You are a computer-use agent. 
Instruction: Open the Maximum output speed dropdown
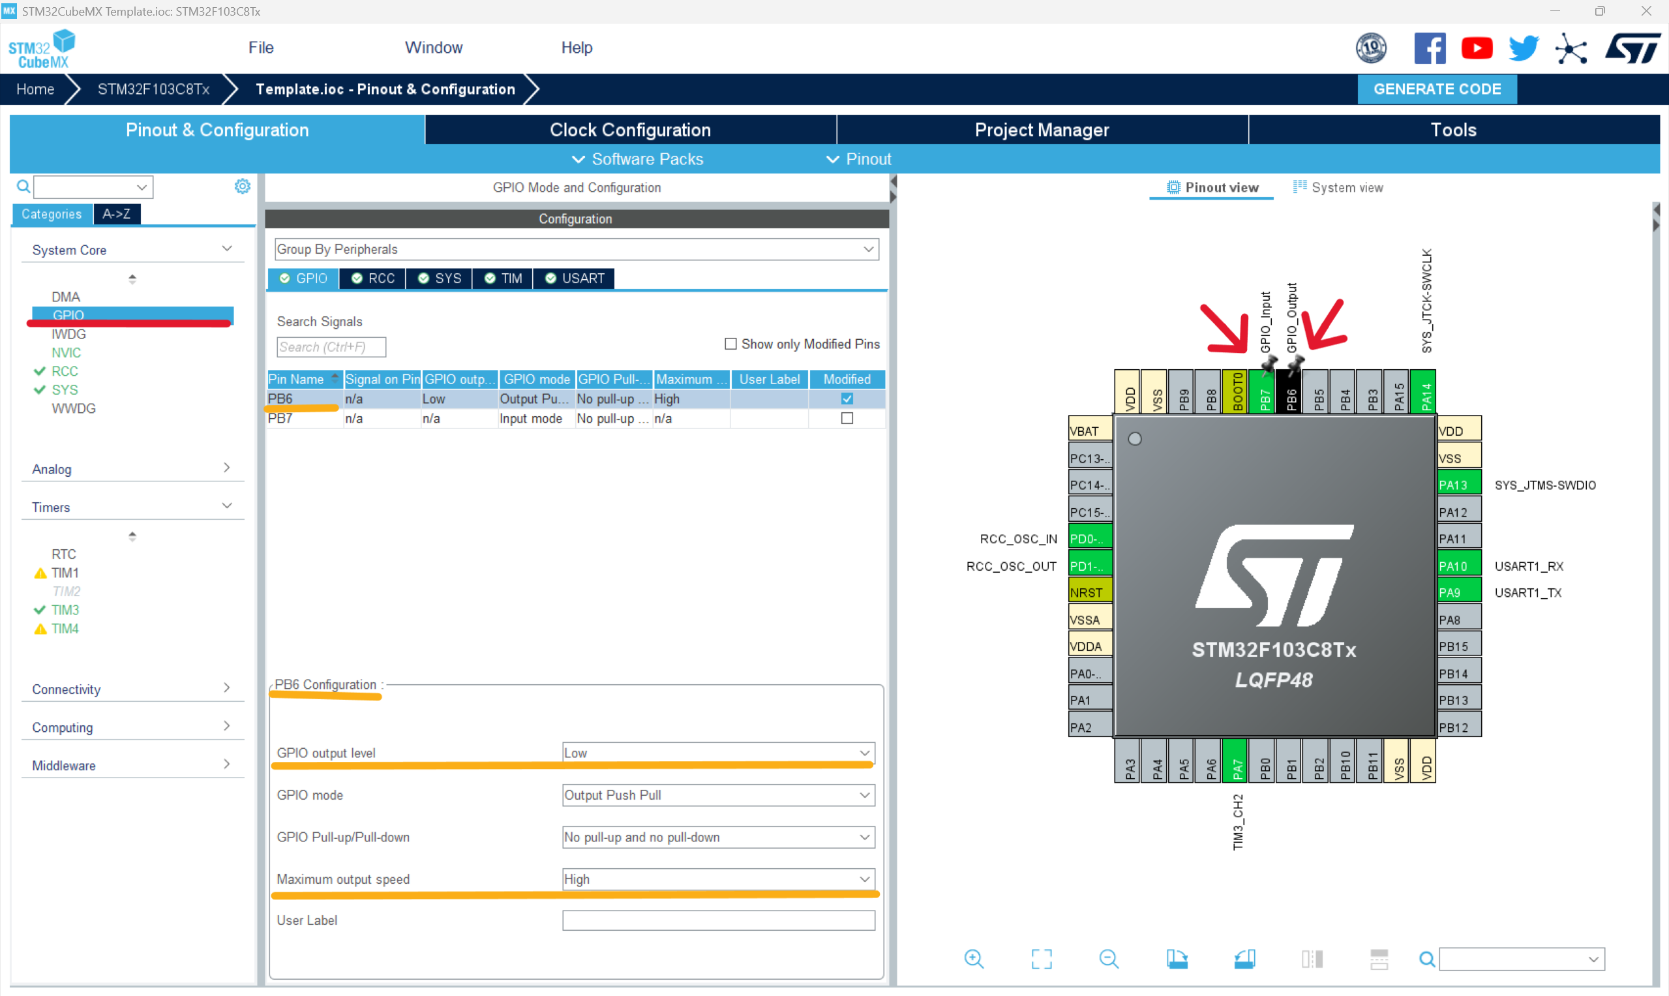tap(717, 879)
